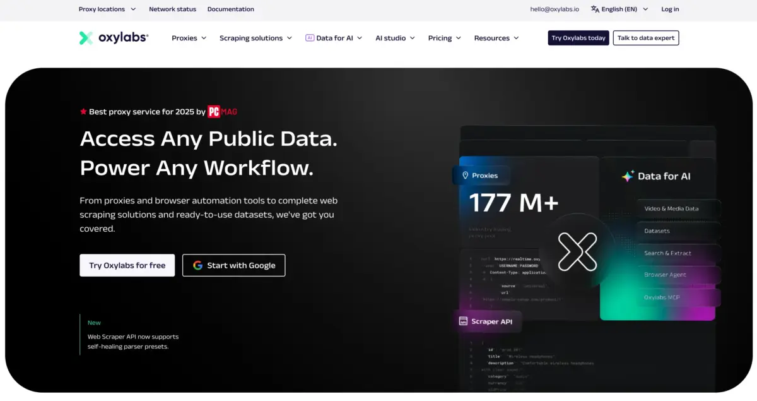Image resolution: width=757 pixels, height=401 pixels.
Task: Click Start with Google button
Action: tap(234, 265)
